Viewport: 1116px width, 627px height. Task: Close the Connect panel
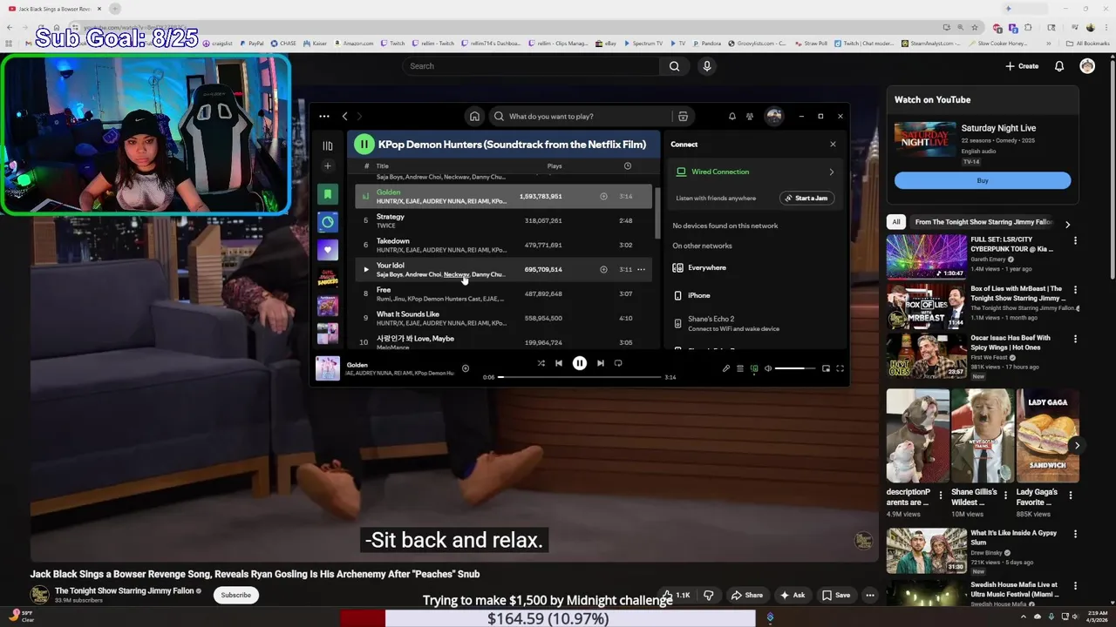pyautogui.click(x=833, y=145)
